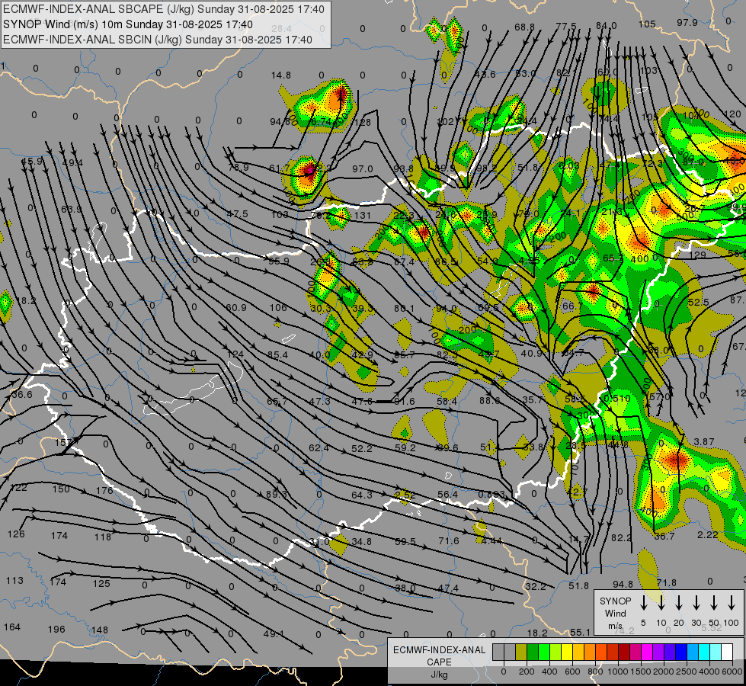Viewport: 746px width, 686px height.
Task: Click the map value 176
Action: click(104, 490)
